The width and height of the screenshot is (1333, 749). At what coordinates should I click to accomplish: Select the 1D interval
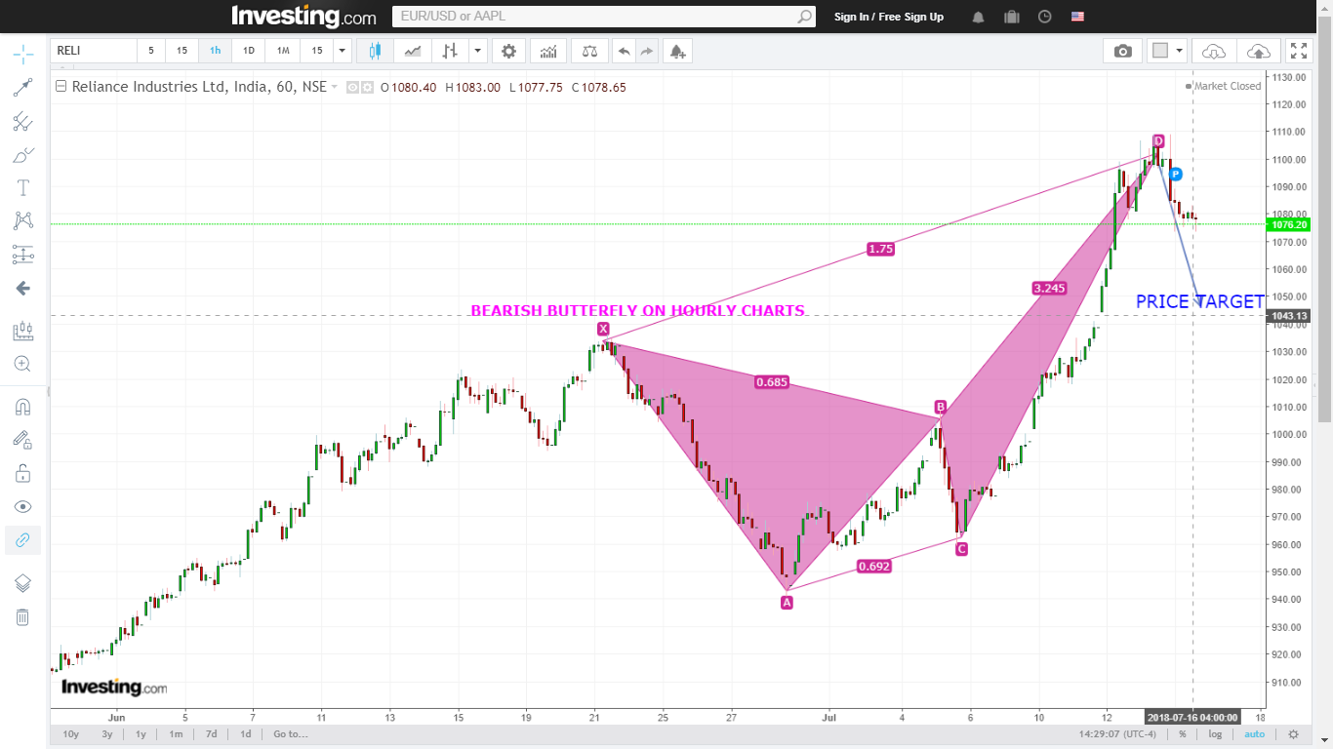click(x=249, y=51)
